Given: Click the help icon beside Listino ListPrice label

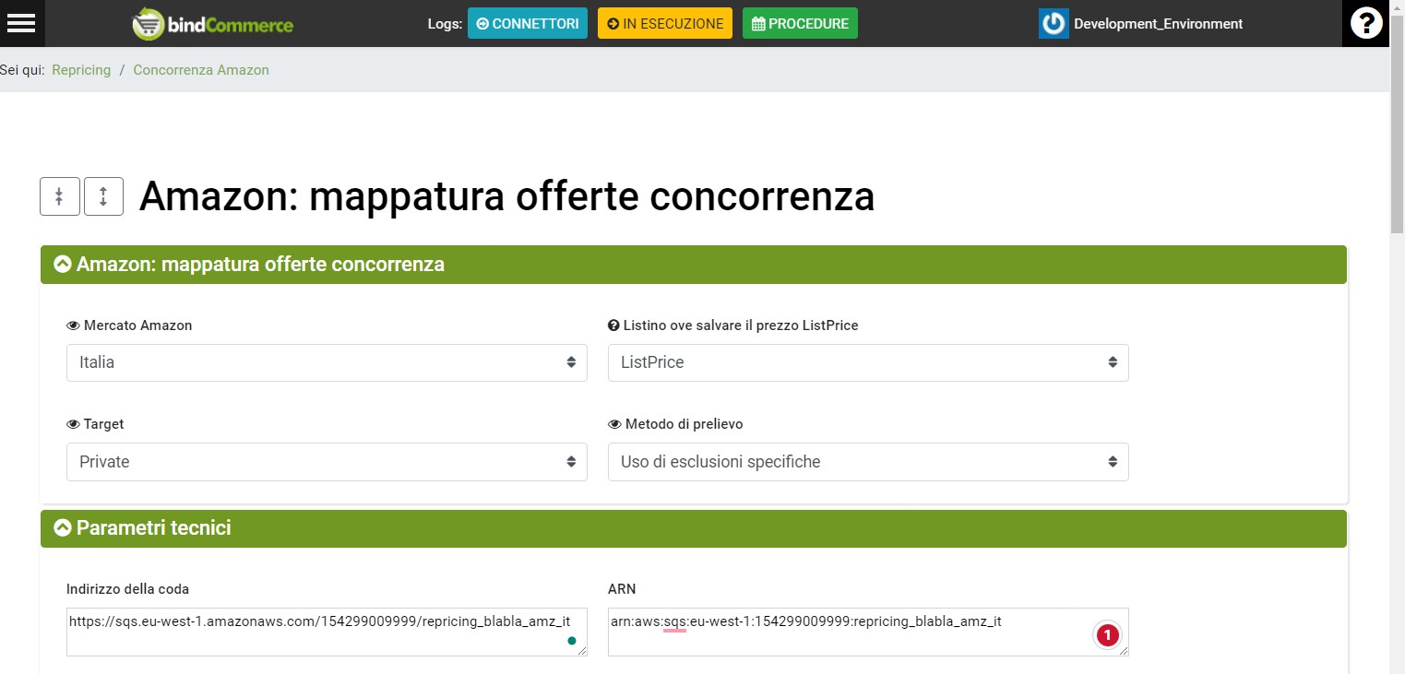Looking at the screenshot, I should (x=613, y=325).
